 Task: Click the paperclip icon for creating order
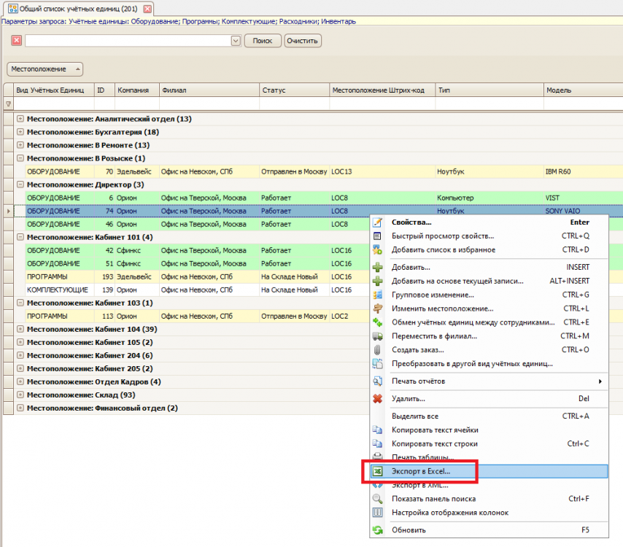click(377, 350)
